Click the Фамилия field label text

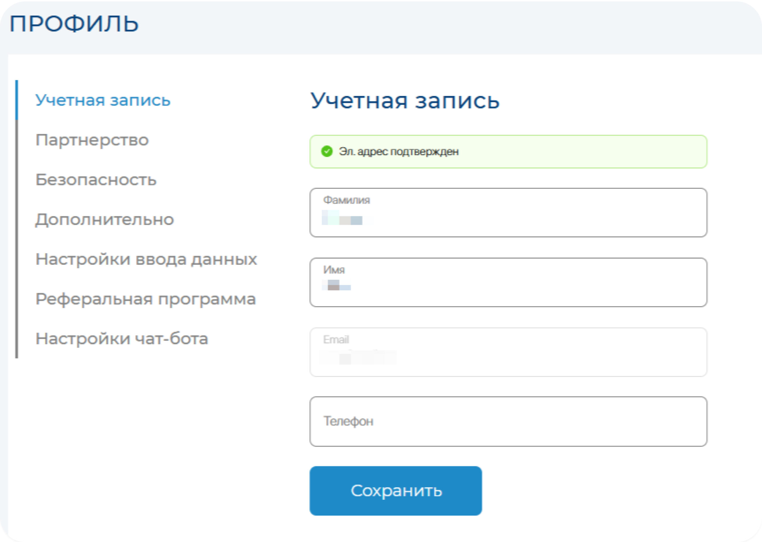346,200
